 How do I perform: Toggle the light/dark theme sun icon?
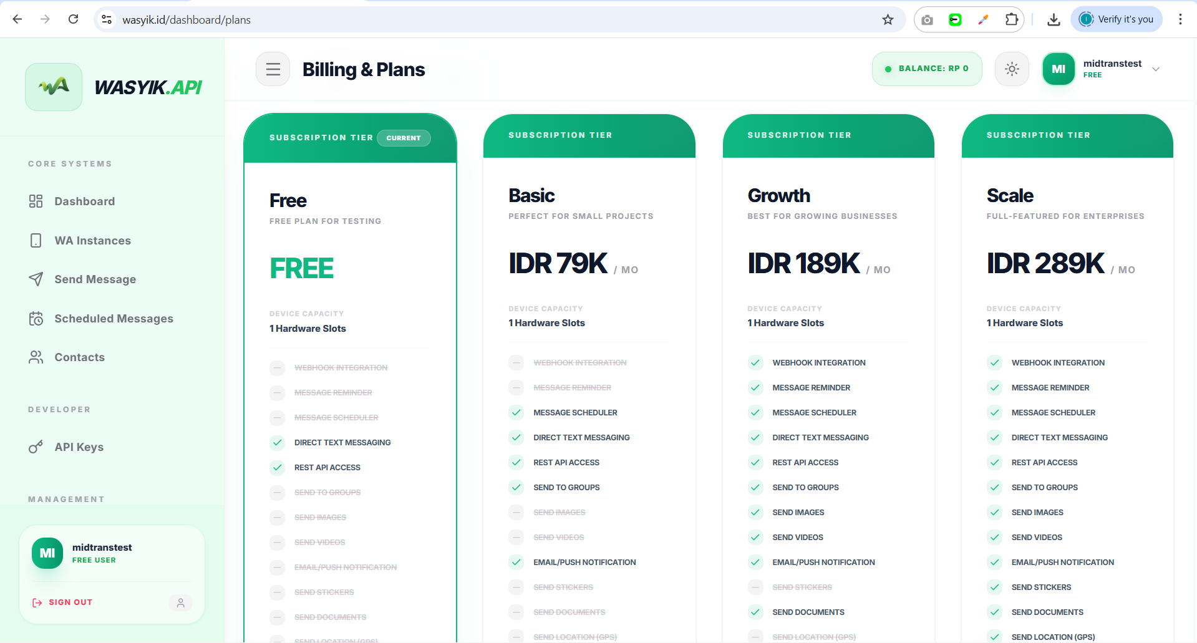pos(1012,69)
